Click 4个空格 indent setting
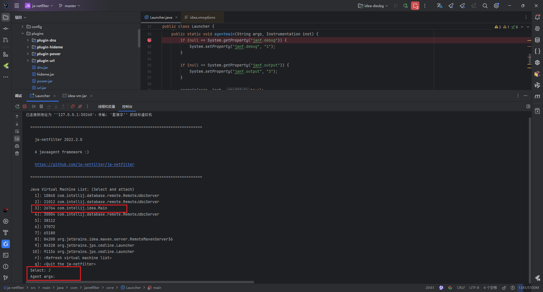This screenshot has height=292, width=543. 490,288
